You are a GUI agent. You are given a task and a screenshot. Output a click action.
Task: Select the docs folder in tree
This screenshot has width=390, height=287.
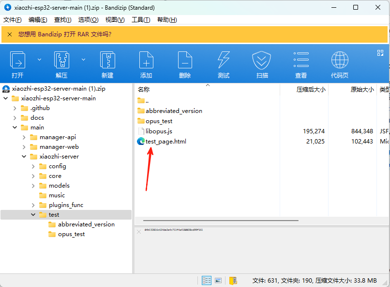[37, 118]
